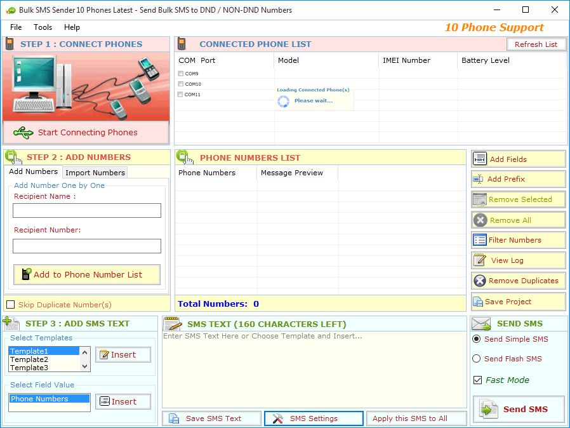Click the Recipient Number input field
Viewport: 570px width, 428px height.
(87, 246)
